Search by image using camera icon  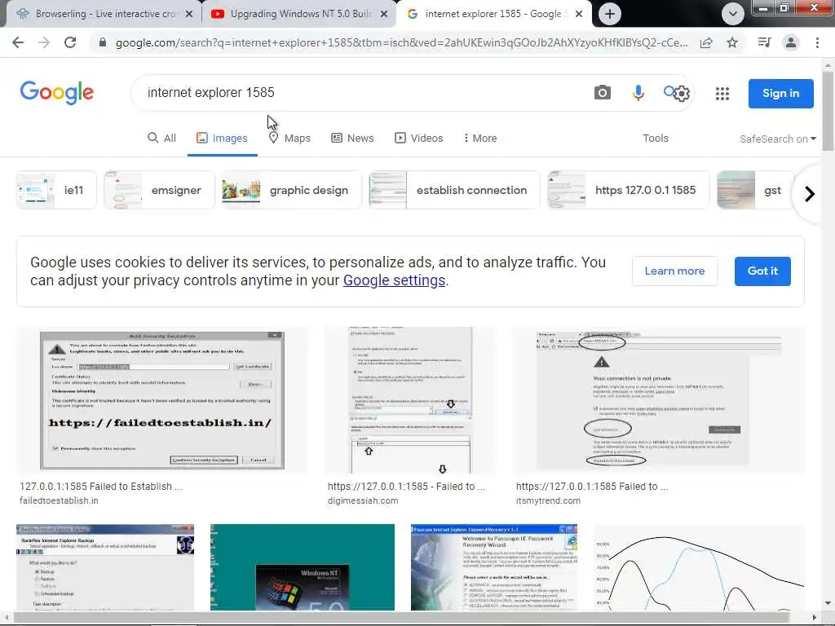click(603, 93)
